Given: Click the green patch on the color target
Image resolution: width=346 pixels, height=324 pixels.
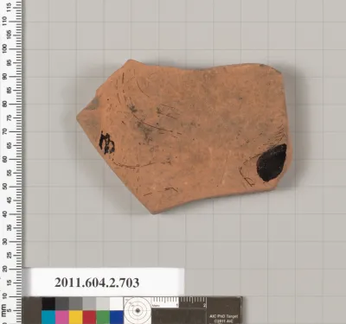Looking at the screenshot, I should pyautogui.click(x=103, y=317).
